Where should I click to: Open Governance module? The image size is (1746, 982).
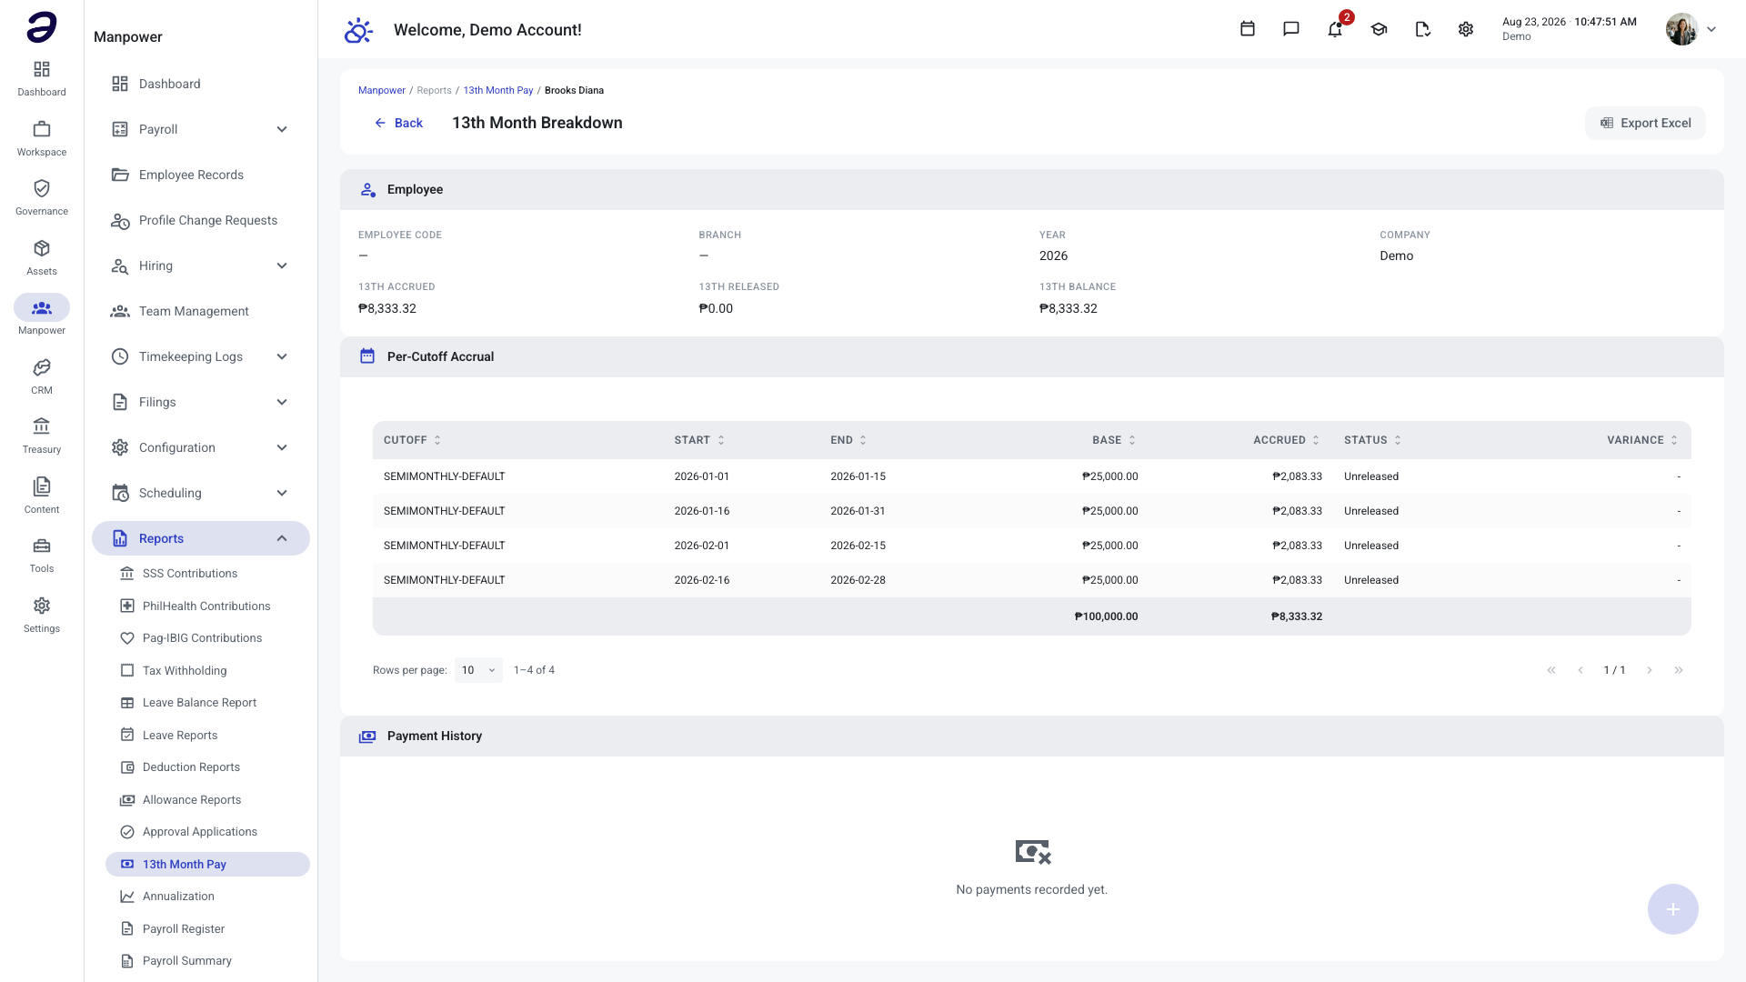click(42, 197)
